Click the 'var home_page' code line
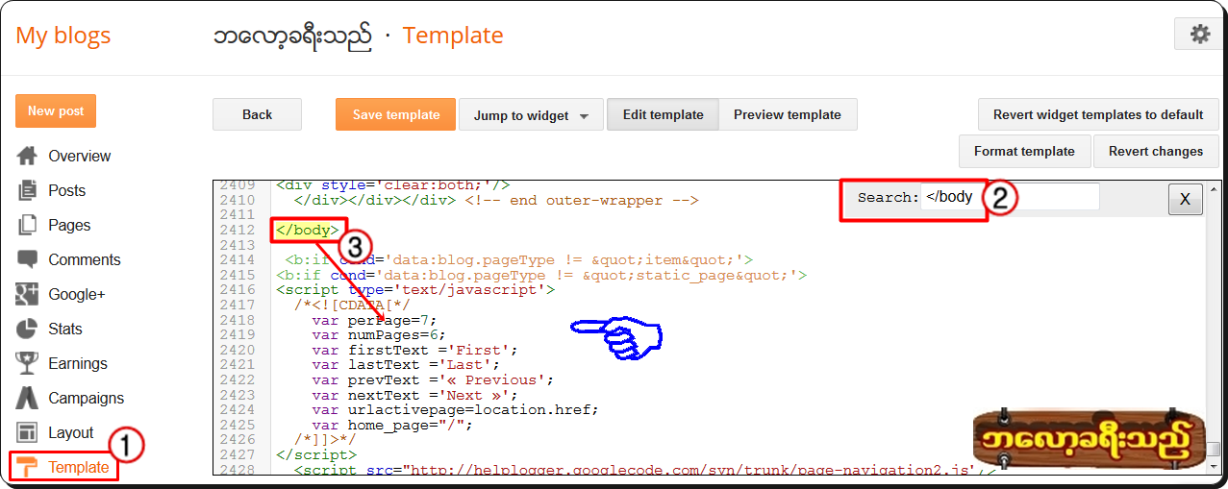This screenshot has width=1228, height=489. 392,425
